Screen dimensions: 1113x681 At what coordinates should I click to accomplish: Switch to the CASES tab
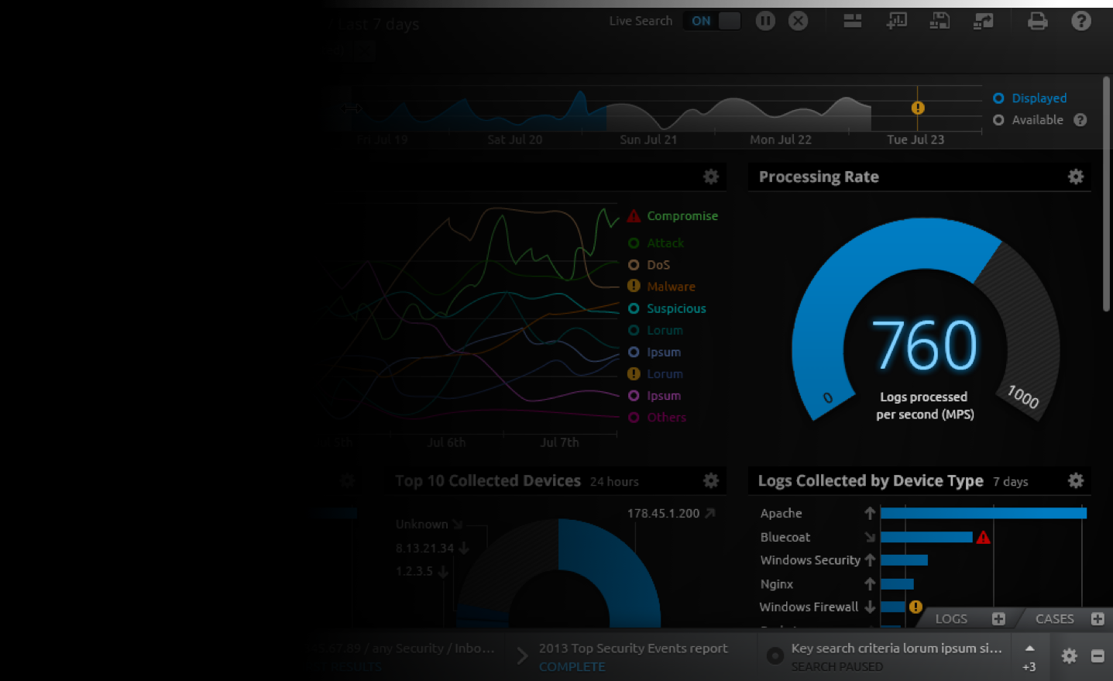(1055, 619)
